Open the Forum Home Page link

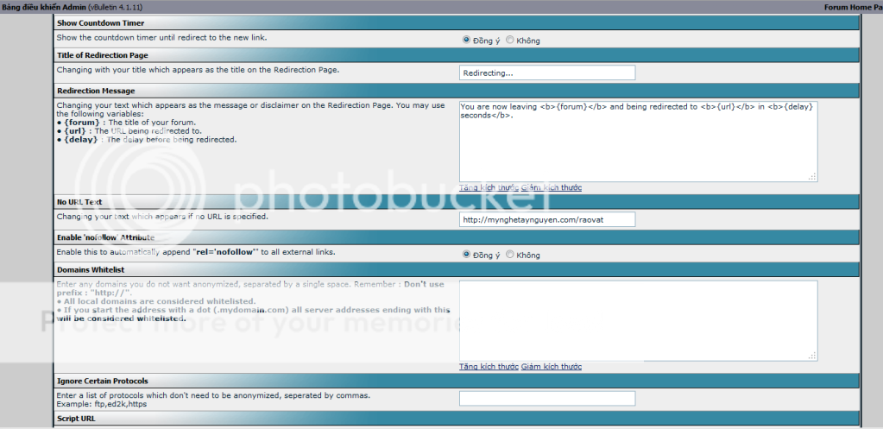[852, 7]
